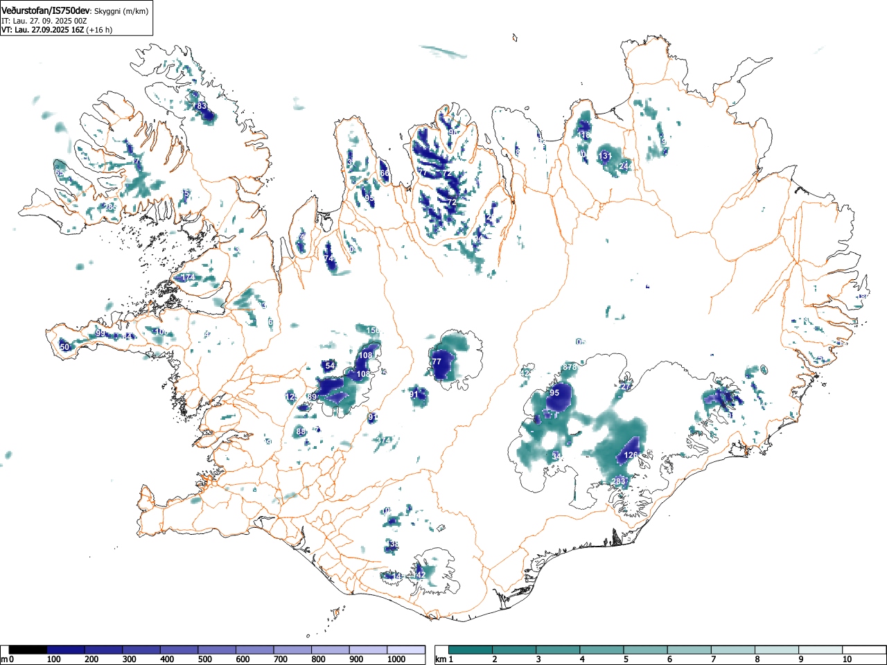Viewport: 887px width, 665px height.
Task: Click the '283' visibility value on the map
Action: tap(618, 481)
